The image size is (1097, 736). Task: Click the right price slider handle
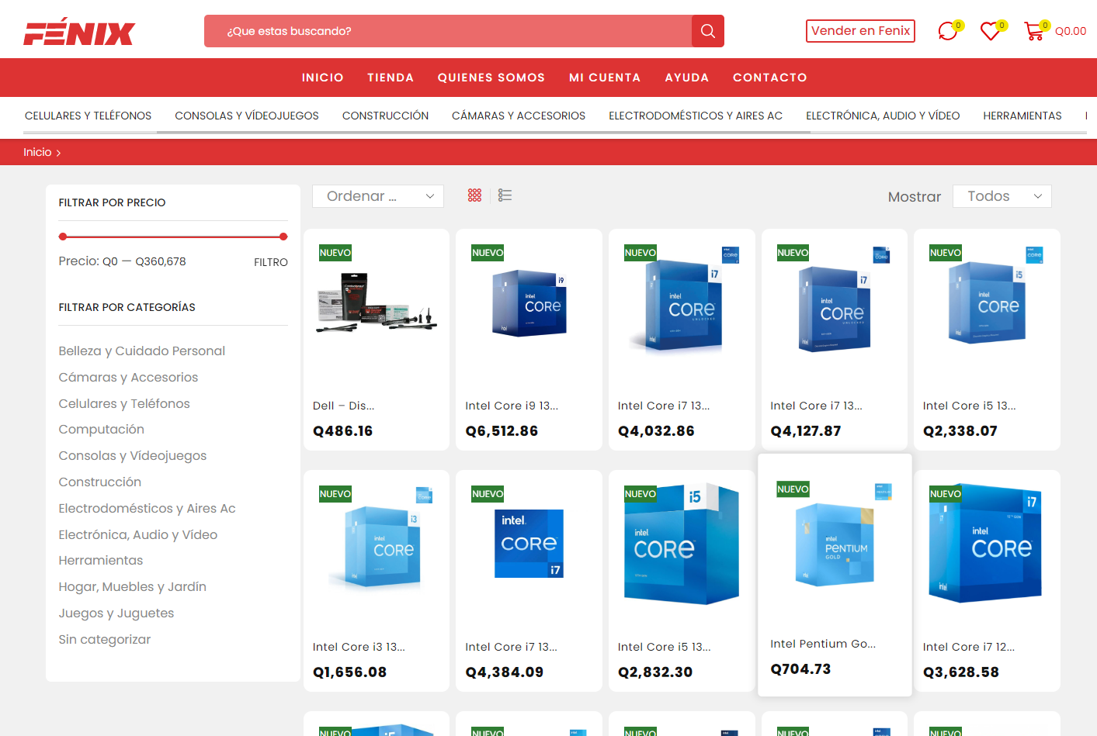tap(283, 237)
